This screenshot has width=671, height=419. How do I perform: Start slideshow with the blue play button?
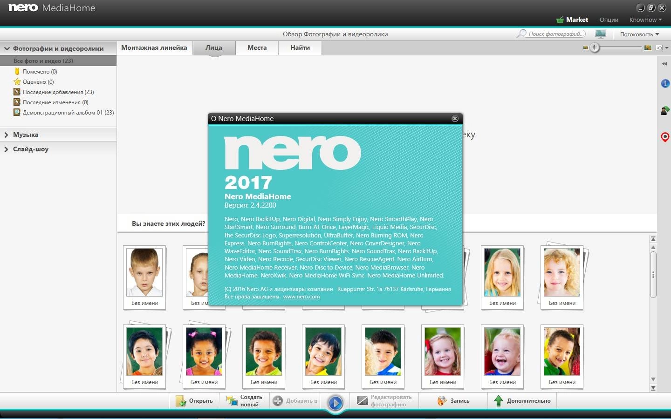[335, 403]
